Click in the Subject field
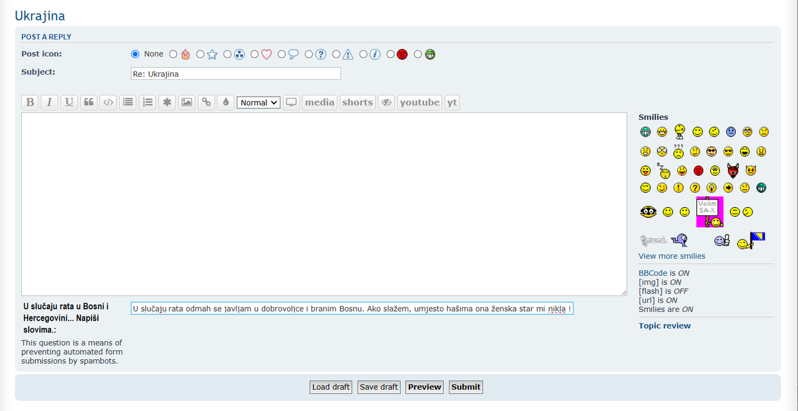Image resolution: width=798 pixels, height=411 pixels. point(236,74)
